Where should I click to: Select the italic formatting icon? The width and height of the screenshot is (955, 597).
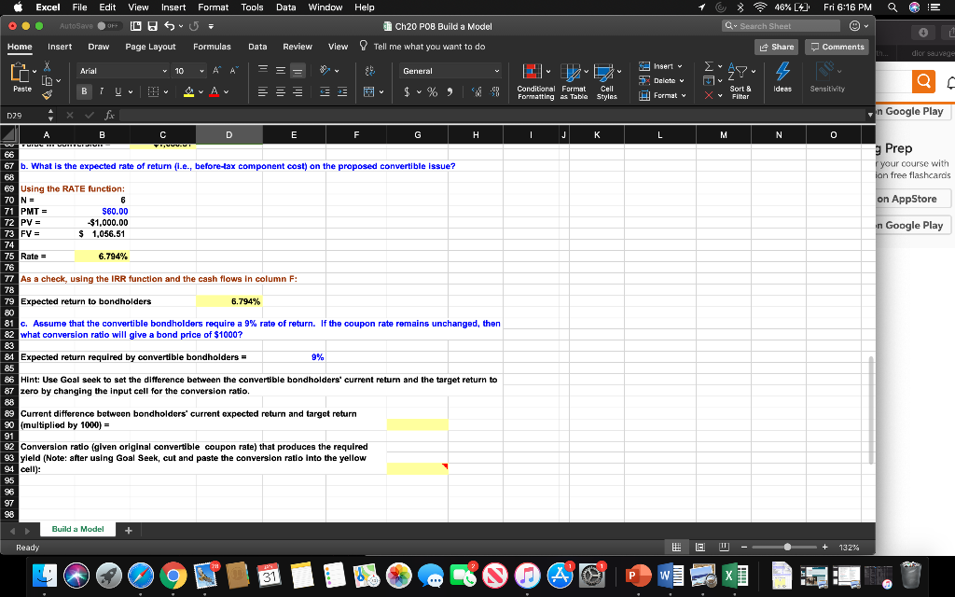(101, 91)
